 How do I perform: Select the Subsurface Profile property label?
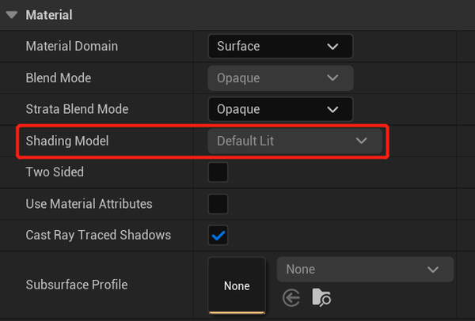point(76,285)
